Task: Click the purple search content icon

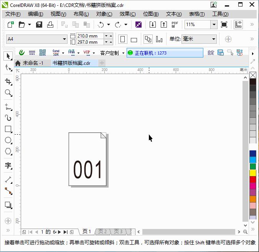Action: point(139,25)
